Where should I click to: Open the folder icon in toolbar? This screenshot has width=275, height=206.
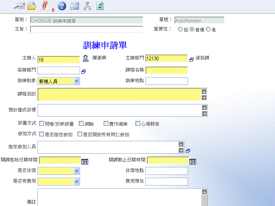[32, 6]
